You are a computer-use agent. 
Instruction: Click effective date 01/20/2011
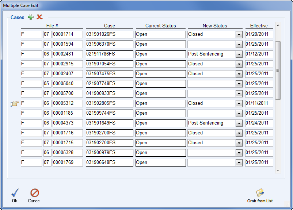point(259,35)
